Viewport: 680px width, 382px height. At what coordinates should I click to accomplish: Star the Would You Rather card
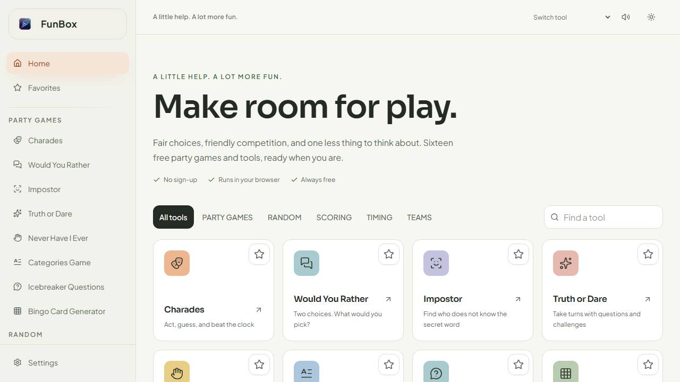pos(389,254)
